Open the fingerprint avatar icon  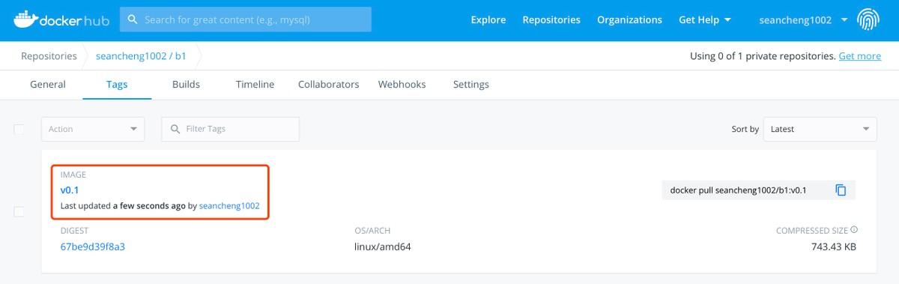(869, 20)
